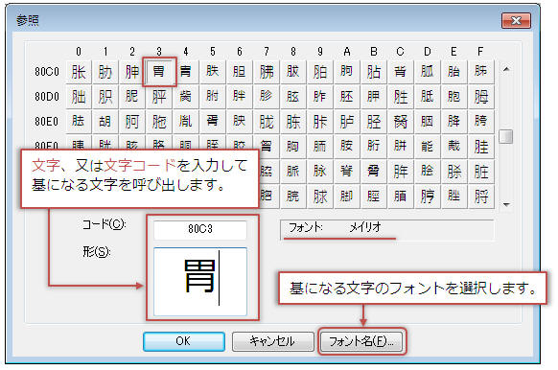Select the 胞 character in row 80D0

click(x=454, y=97)
